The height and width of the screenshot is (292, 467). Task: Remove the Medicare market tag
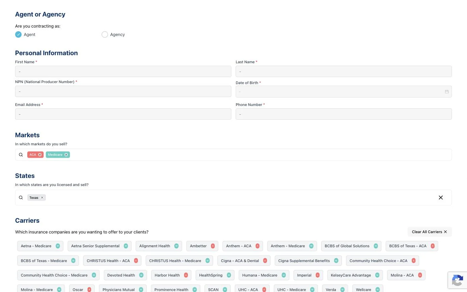(x=66, y=155)
